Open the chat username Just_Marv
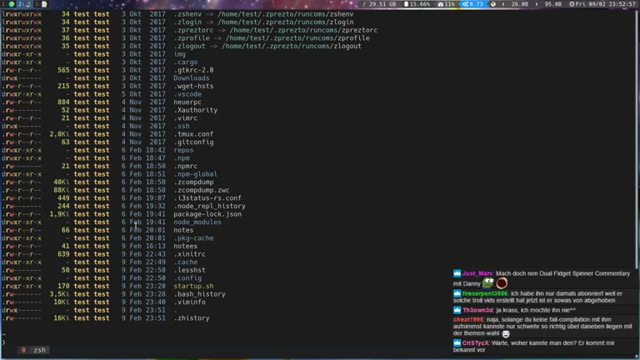Viewport: 640px width, 360px height. coord(477,273)
